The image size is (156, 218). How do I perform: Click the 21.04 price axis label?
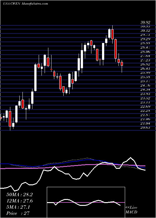[x=145, y=123]
